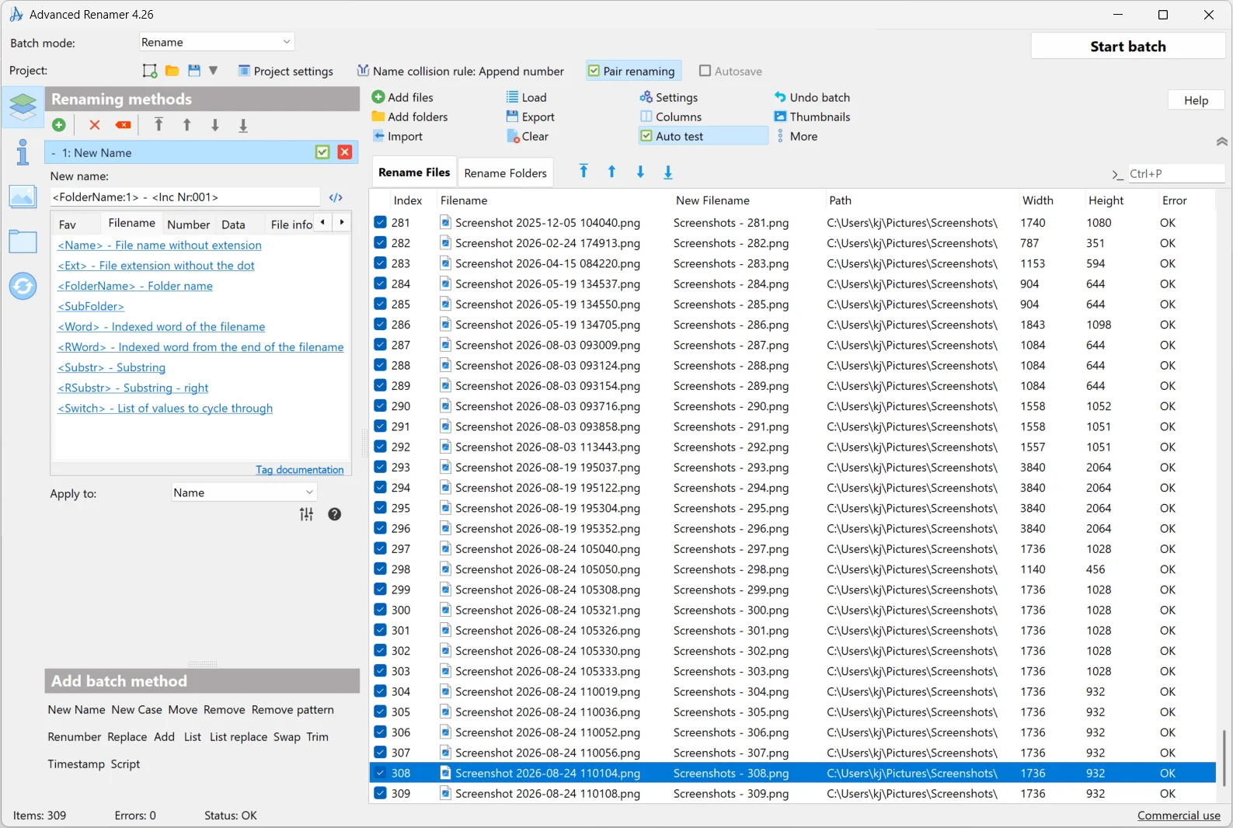This screenshot has height=828, width=1233.
Task: Collapse the toolbar with double chevron
Action: click(x=1222, y=141)
